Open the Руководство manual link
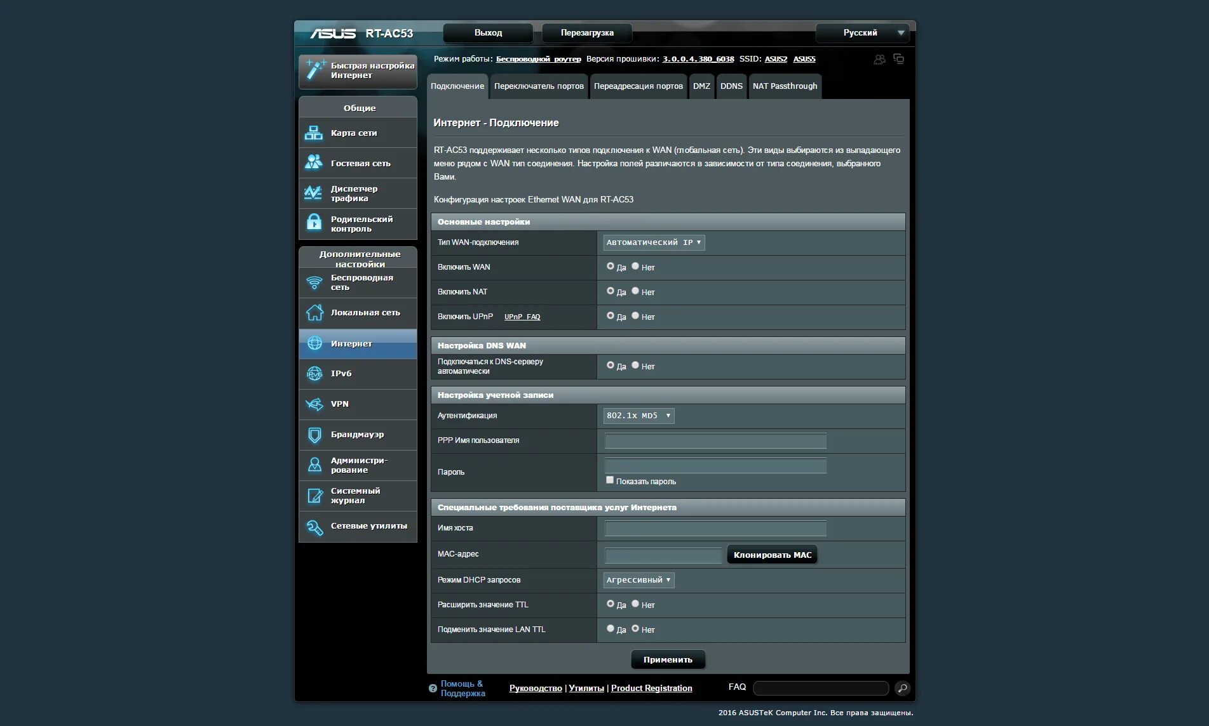Screen dimensions: 1209x726 click(x=536, y=689)
